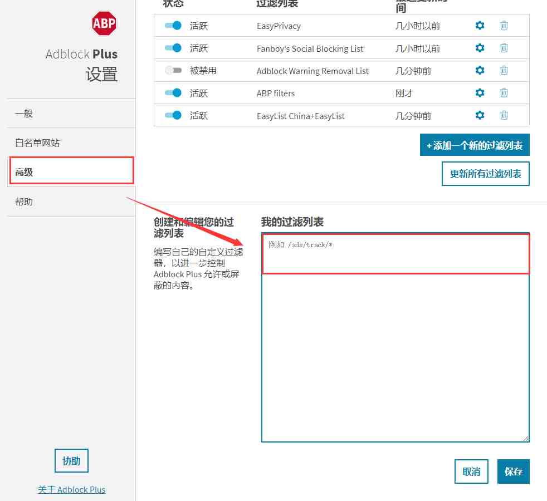Click Fanboy's Social Blocking List name
Viewport: 547px width, 501px height.
point(310,48)
